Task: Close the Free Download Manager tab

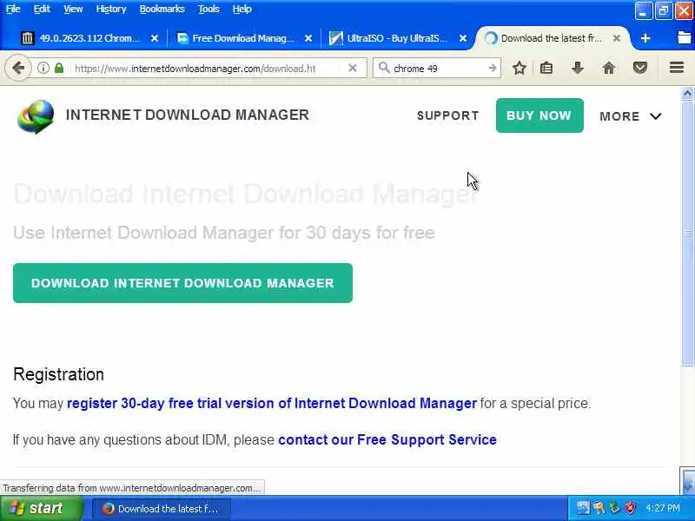Action: [x=308, y=38]
